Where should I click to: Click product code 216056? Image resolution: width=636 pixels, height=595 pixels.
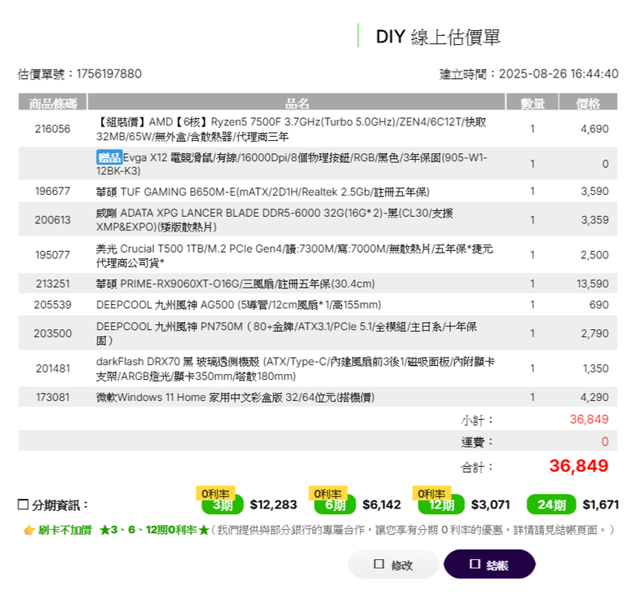(53, 129)
